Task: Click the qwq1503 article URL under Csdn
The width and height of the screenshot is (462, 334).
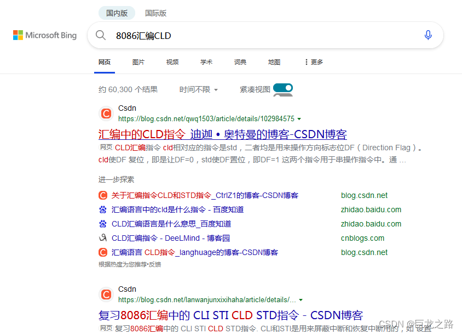Action: [206, 118]
